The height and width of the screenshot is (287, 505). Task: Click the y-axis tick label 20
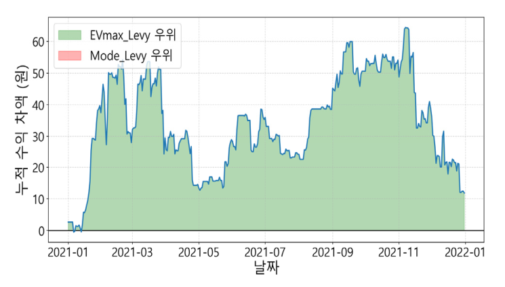pyautogui.click(x=37, y=168)
